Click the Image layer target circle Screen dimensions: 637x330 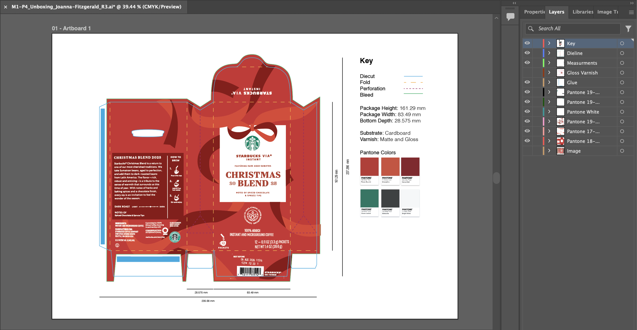pyautogui.click(x=622, y=151)
